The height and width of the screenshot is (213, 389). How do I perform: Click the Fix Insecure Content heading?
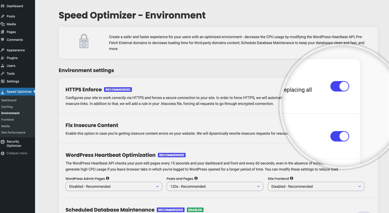92,125
